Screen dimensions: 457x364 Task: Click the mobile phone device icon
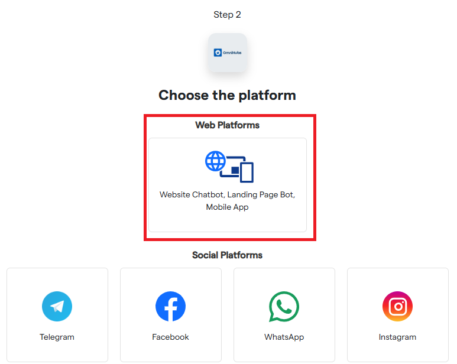point(247,172)
